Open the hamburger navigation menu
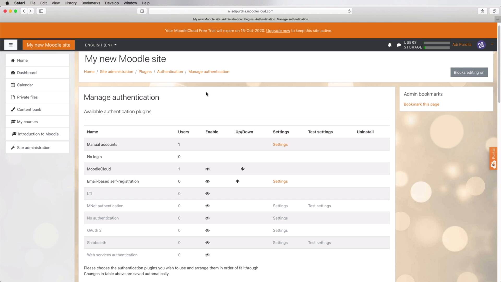Viewport: 501px width, 282px height. tap(11, 45)
